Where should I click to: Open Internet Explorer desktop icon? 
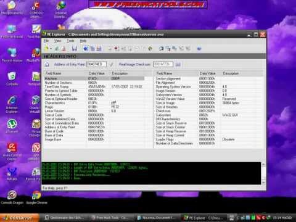click(x=12, y=105)
